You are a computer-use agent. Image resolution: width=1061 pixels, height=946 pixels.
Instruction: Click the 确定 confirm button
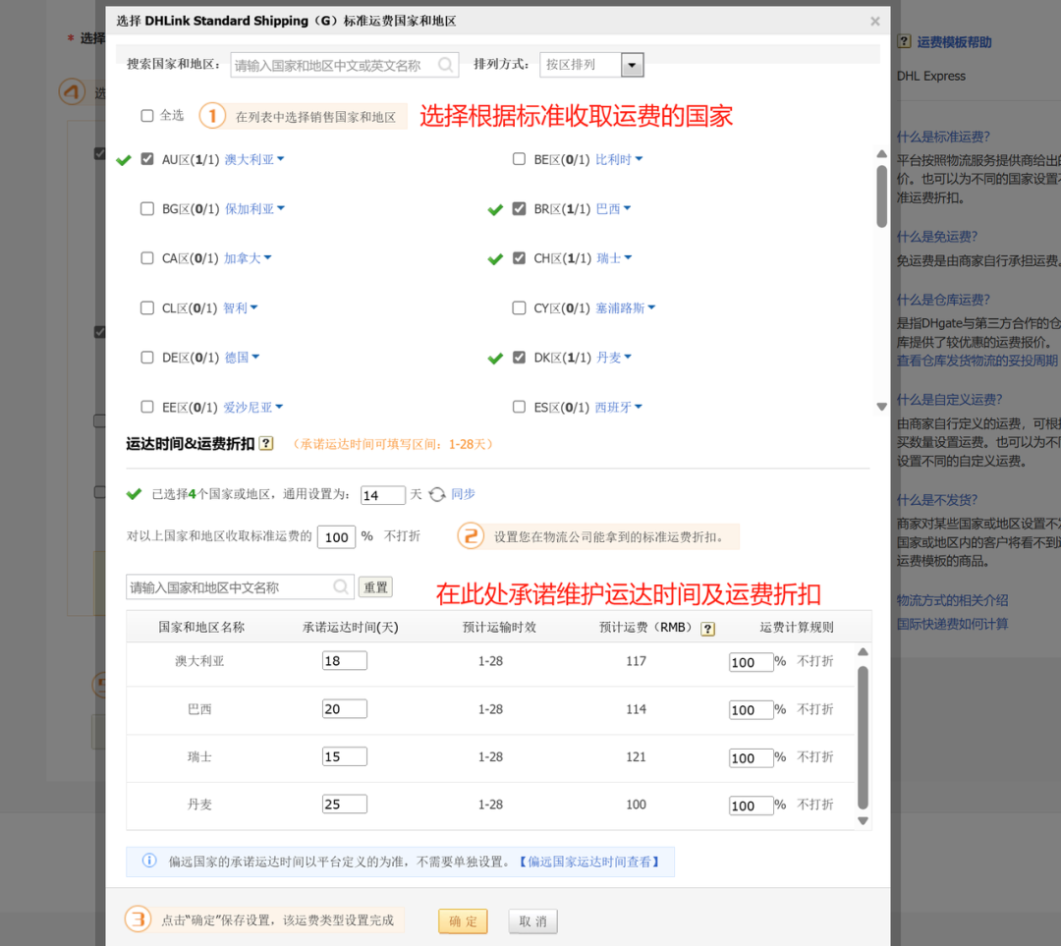click(x=462, y=920)
